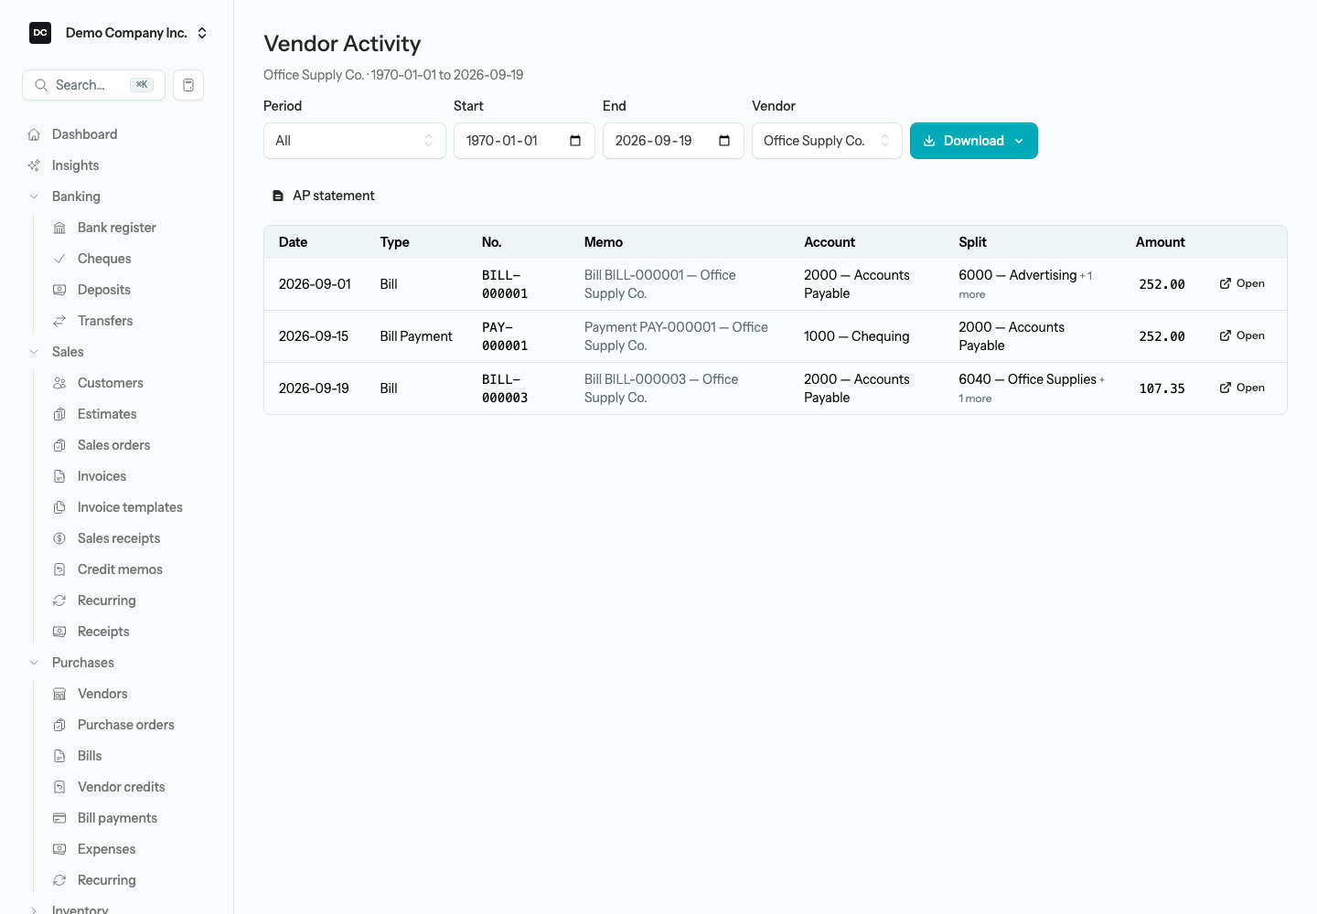The image size is (1317, 914).
Task: Open payment PAY-000001 with its Open link
Action: (1242, 335)
